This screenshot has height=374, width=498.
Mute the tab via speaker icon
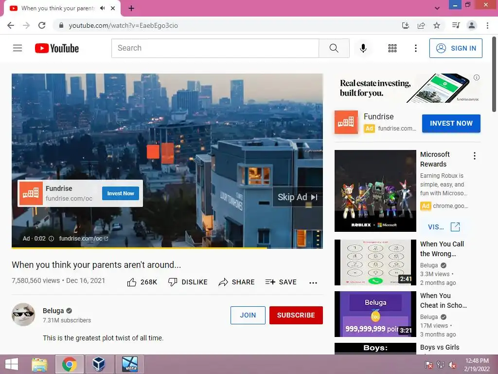pyautogui.click(x=102, y=8)
